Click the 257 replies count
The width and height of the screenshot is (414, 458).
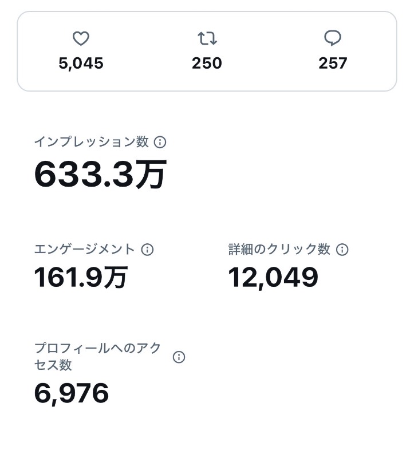click(333, 64)
